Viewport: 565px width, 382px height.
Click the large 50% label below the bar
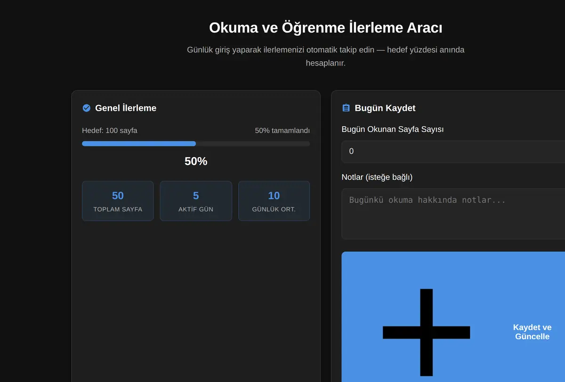[x=196, y=161]
